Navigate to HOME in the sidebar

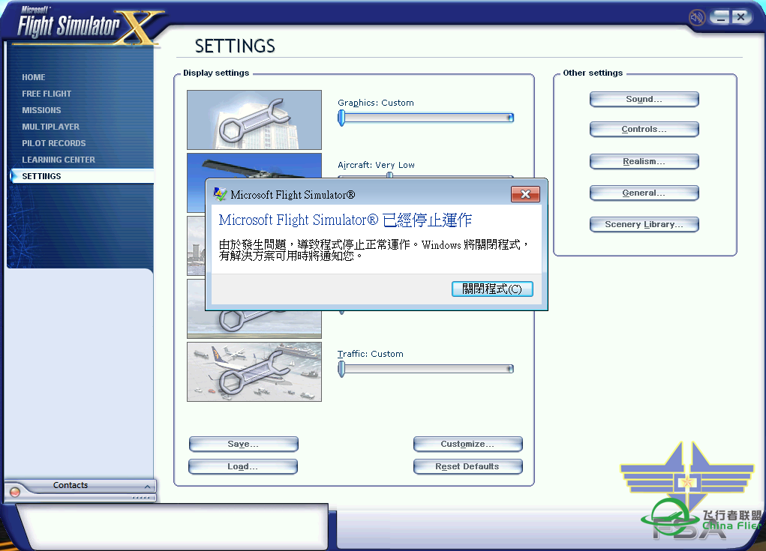pos(34,77)
